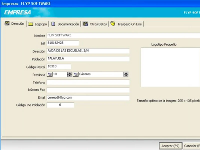200x150 pixels.
Task: Click the Logotipo Pequeño image box
Action: [x=170, y=67]
